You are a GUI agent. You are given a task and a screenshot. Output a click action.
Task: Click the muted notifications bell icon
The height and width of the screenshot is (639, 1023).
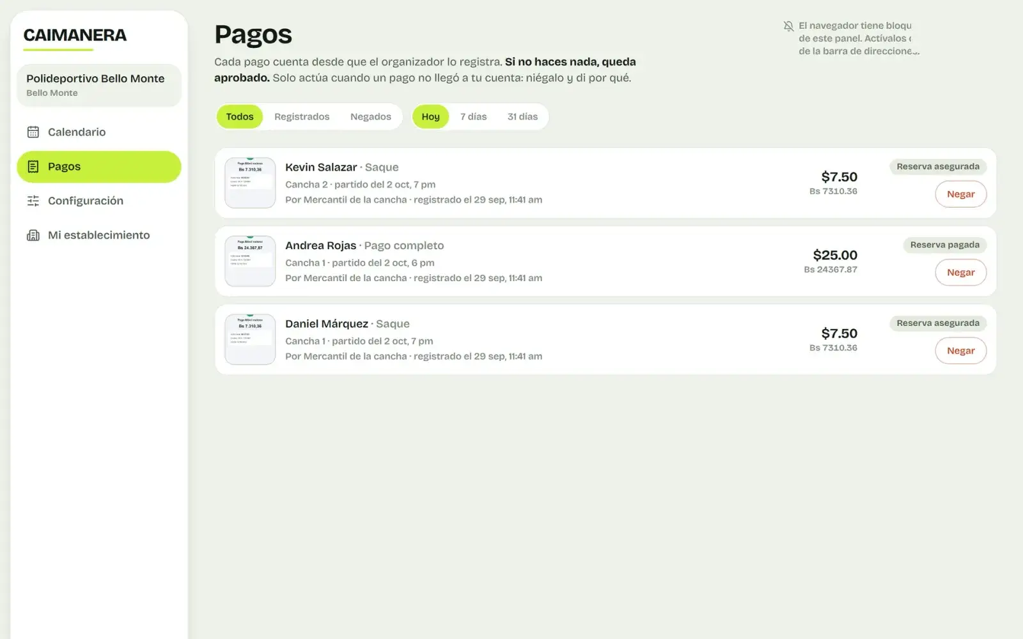click(x=788, y=26)
